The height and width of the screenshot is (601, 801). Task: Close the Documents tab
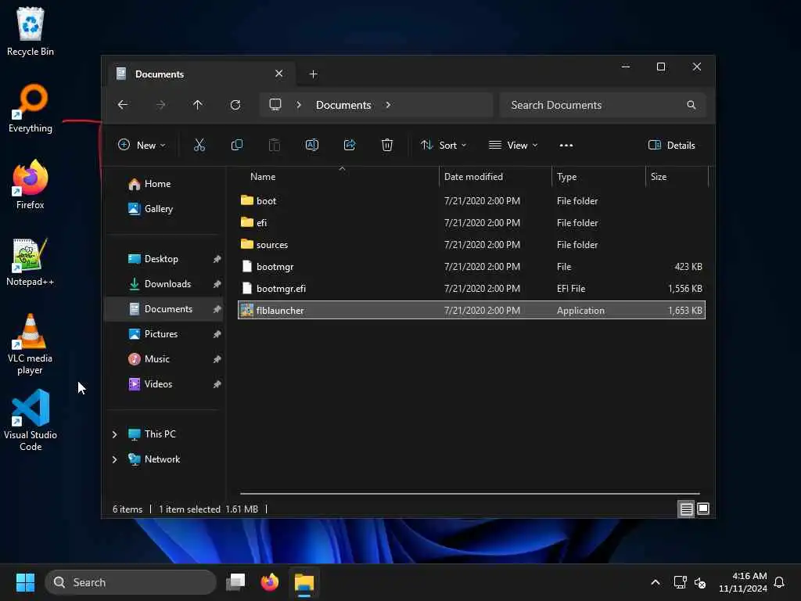(x=279, y=74)
